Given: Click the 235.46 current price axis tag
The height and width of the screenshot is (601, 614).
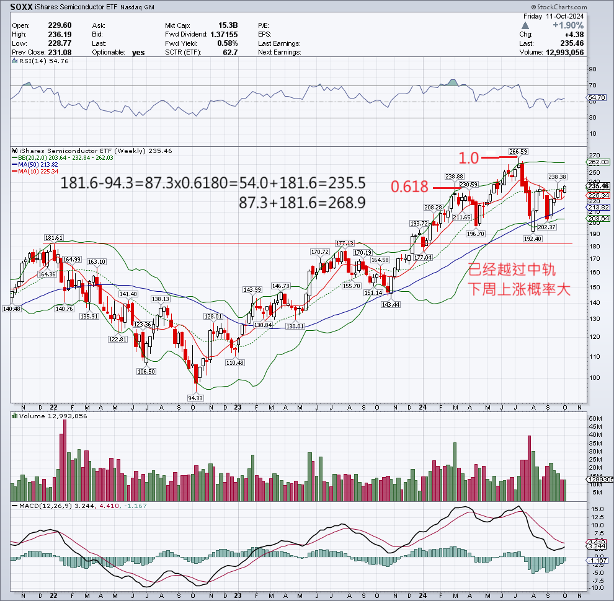Looking at the screenshot, I should tap(598, 186).
